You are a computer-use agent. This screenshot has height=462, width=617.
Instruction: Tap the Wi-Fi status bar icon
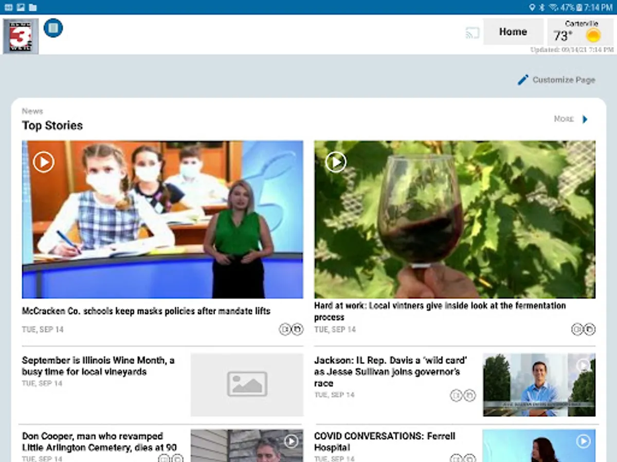click(553, 7)
